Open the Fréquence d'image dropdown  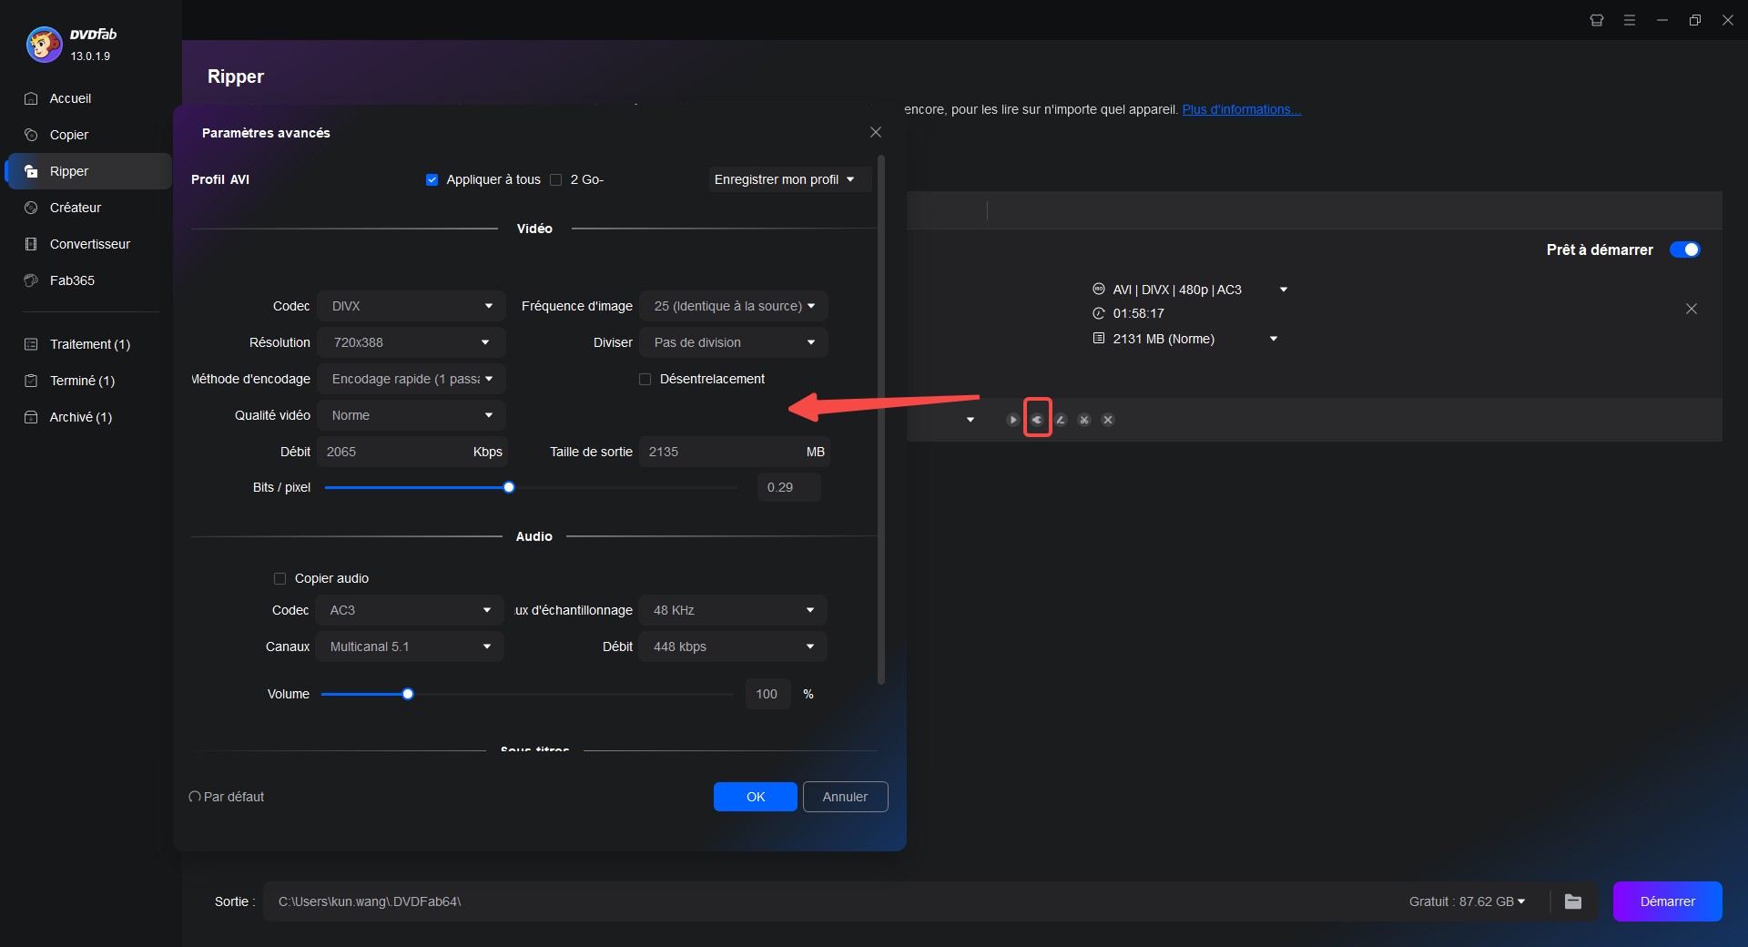pos(734,306)
